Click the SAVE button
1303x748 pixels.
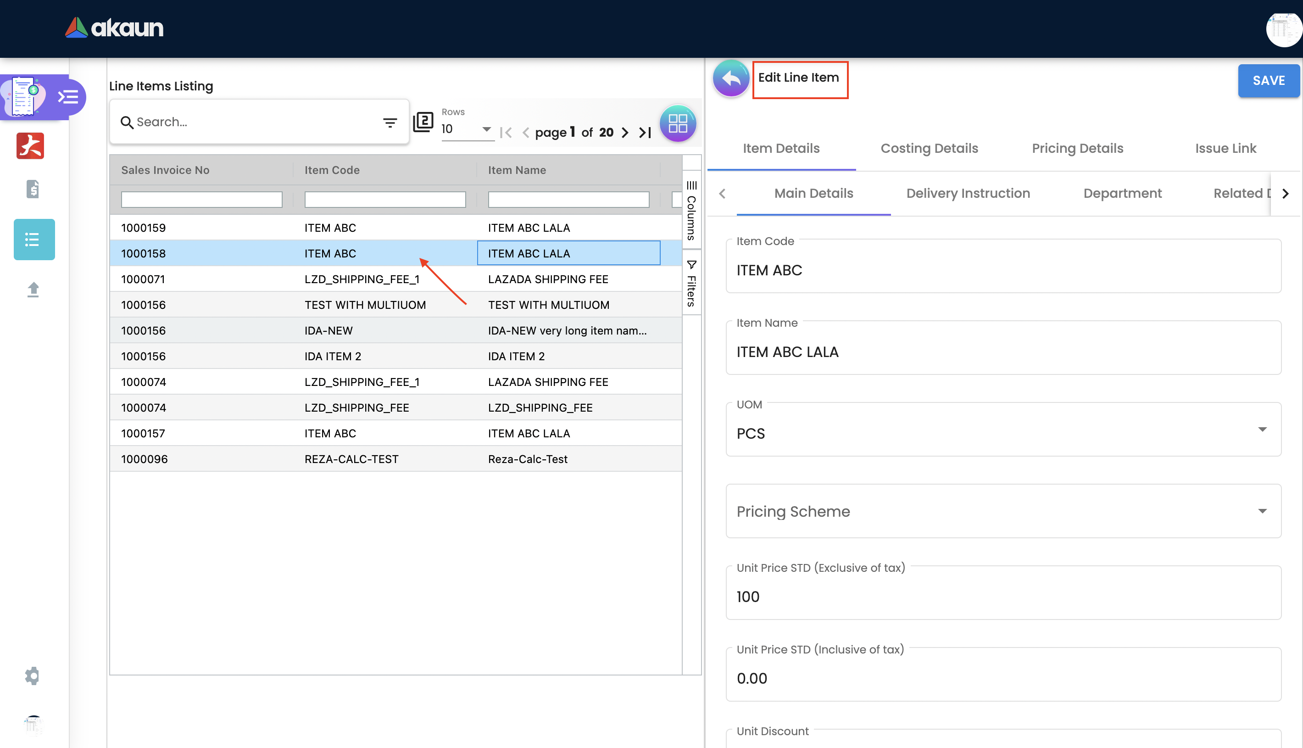click(1268, 81)
